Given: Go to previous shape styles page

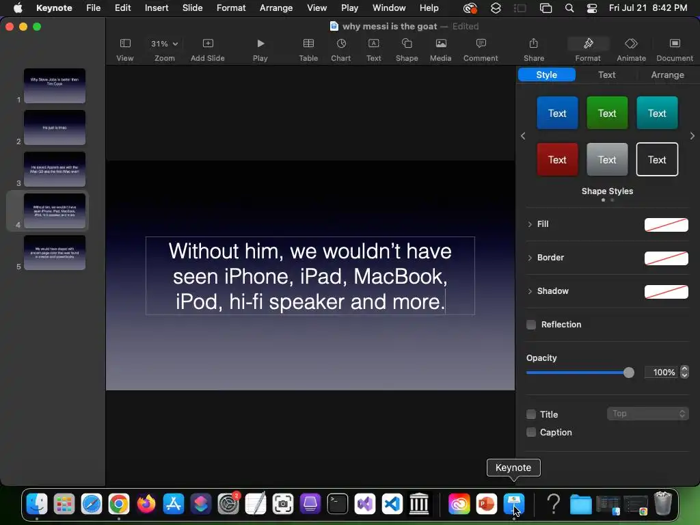Looking at the screenshot, I should (x=523, y=136).
